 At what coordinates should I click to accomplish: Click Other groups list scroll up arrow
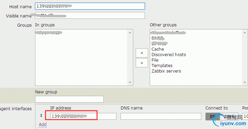tap(245, 33)
